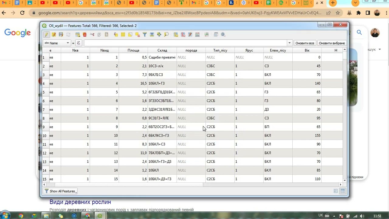Save edits with floppy disk icon
This screenshot has width=389, height=219.
tap(61, 35)
